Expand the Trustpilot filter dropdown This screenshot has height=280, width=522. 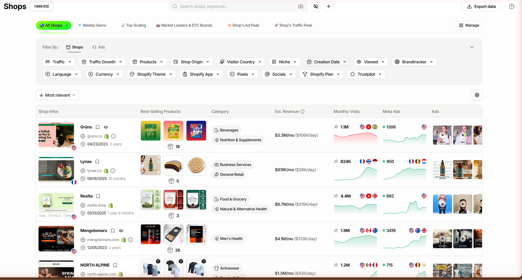coord(366,74)
